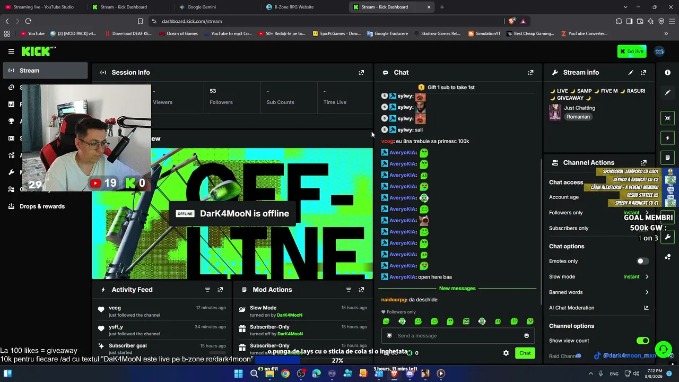Pop out the Activity Feed panel
The image size is (679, 382).
point(220,290)
